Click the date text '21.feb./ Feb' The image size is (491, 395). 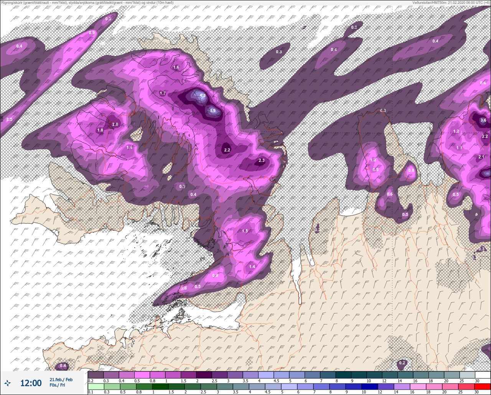61,380
